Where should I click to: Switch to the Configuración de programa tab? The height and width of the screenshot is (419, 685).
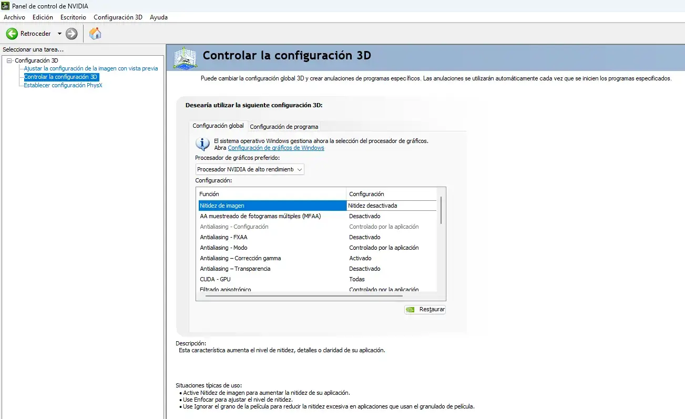point(284,127)
